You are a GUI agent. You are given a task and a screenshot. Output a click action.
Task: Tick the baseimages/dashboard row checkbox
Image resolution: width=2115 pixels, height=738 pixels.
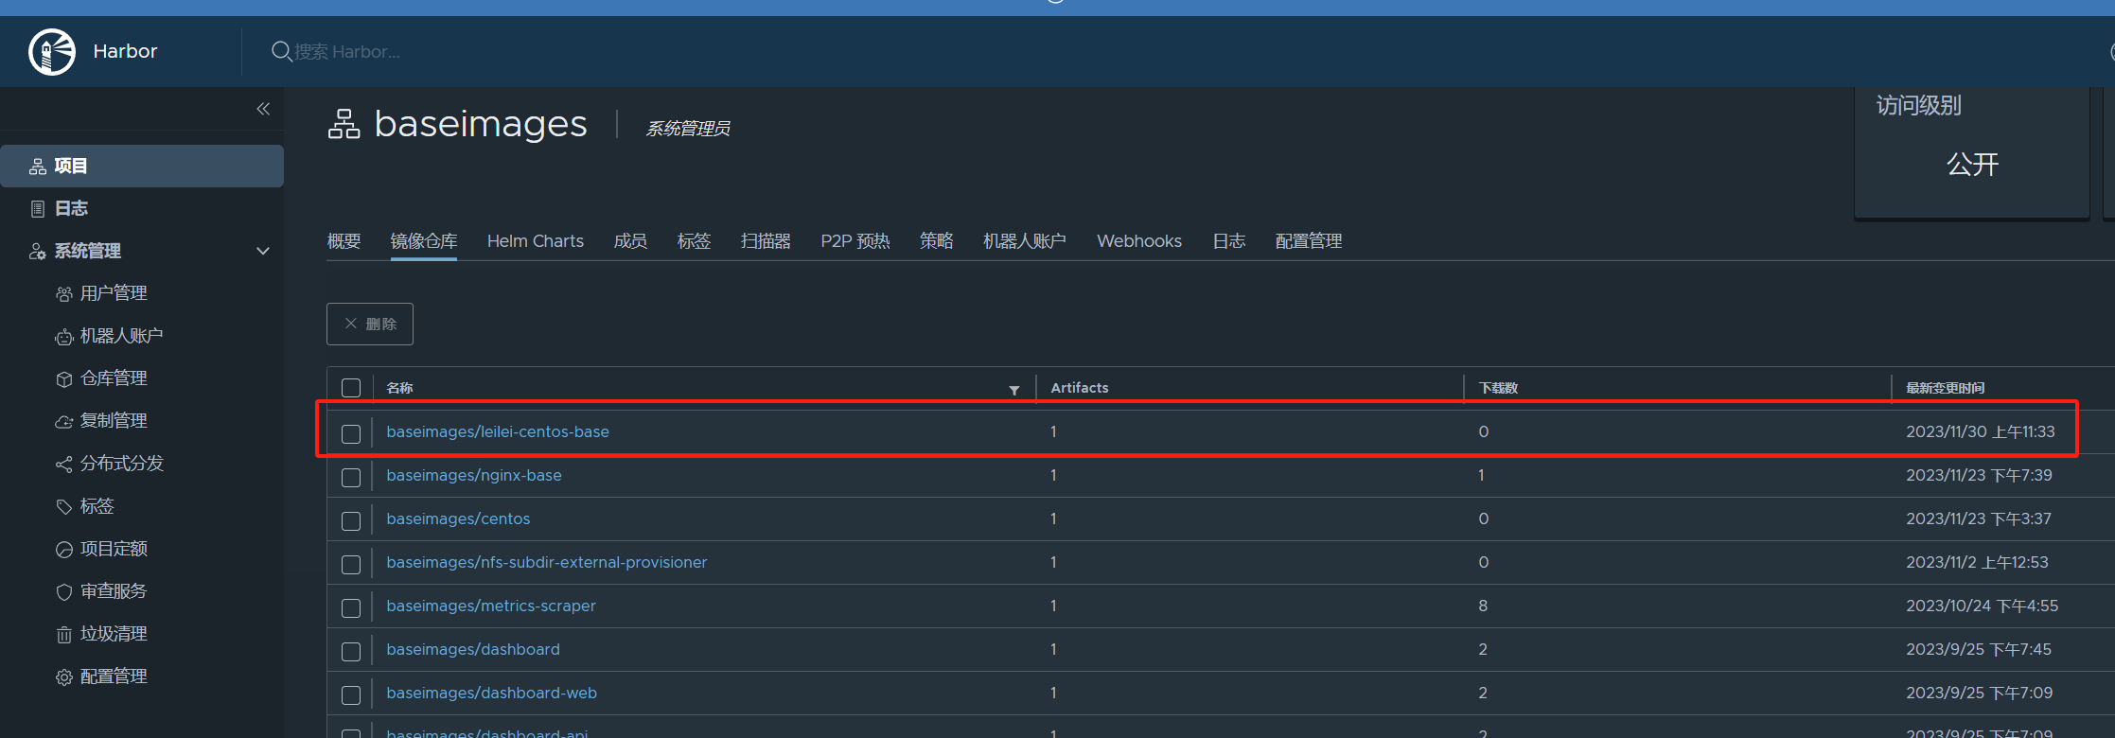coord(351,651)
